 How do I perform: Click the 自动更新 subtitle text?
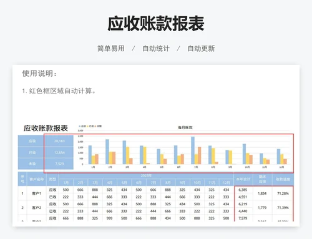(x=201, y=49)
